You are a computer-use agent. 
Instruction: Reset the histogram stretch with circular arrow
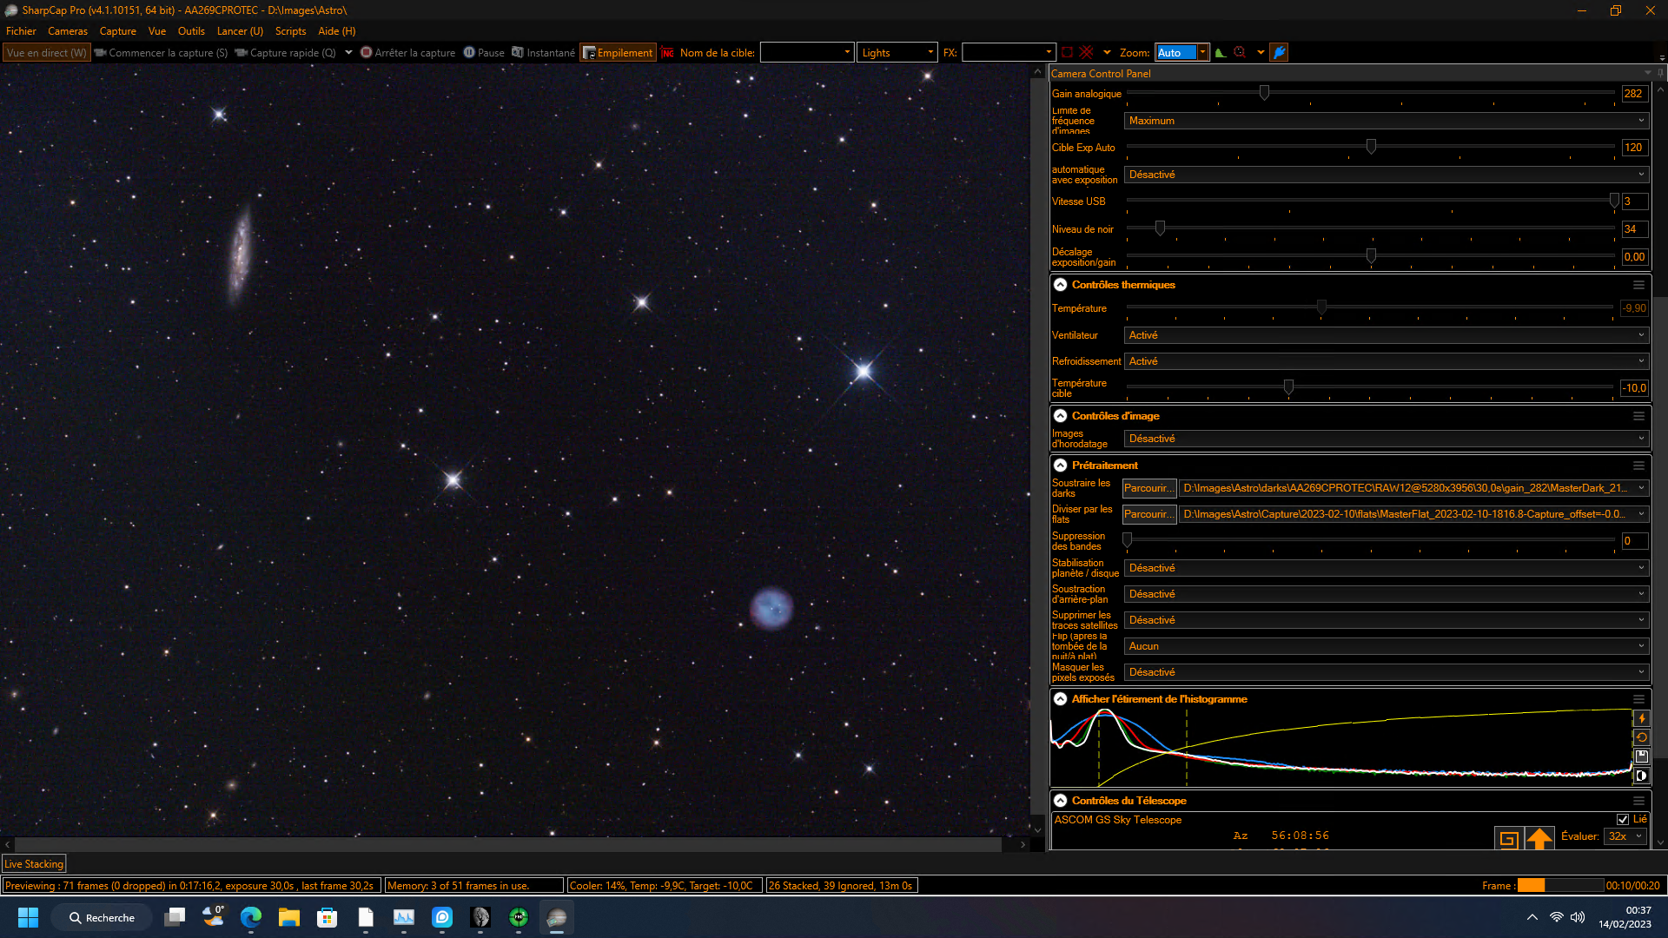pos(1641,738)
